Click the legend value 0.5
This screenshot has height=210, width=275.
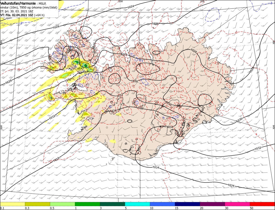coord(52,208)
